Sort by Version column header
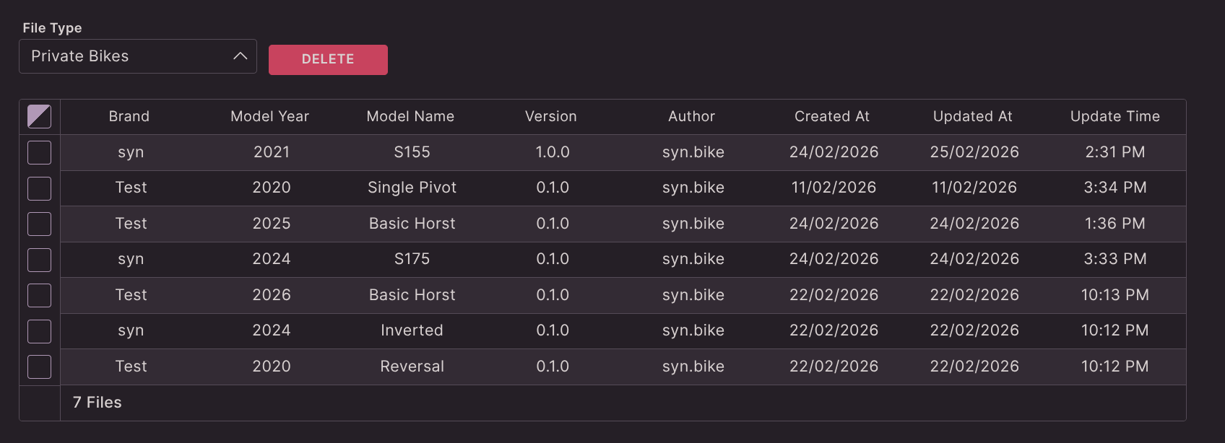The image size is (1225, 443). [551, 116]
